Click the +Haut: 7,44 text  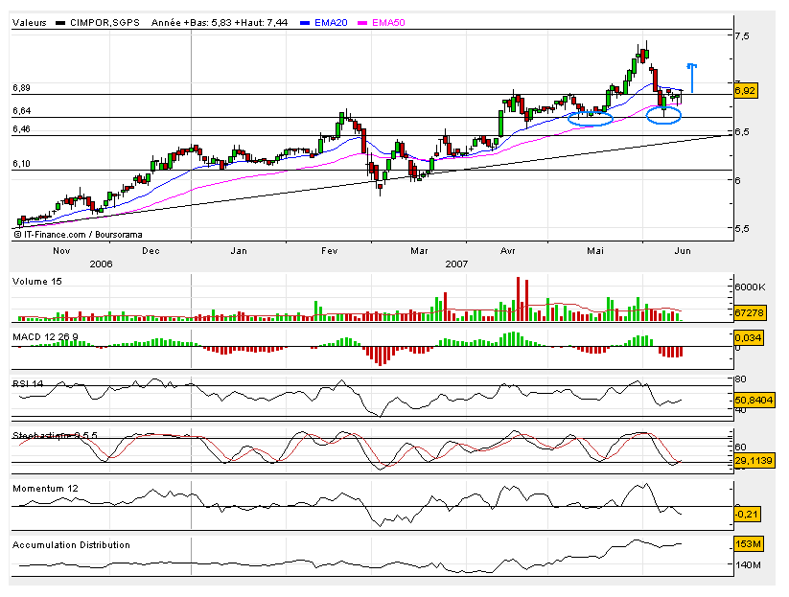(261, 23)
